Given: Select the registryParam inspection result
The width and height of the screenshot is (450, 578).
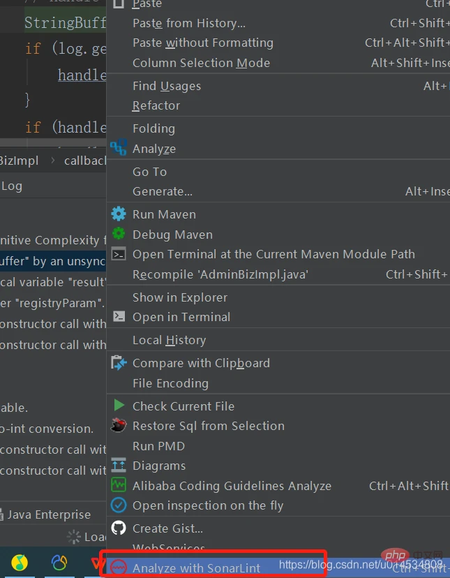Looking at the screenshot, I should 53,304.
